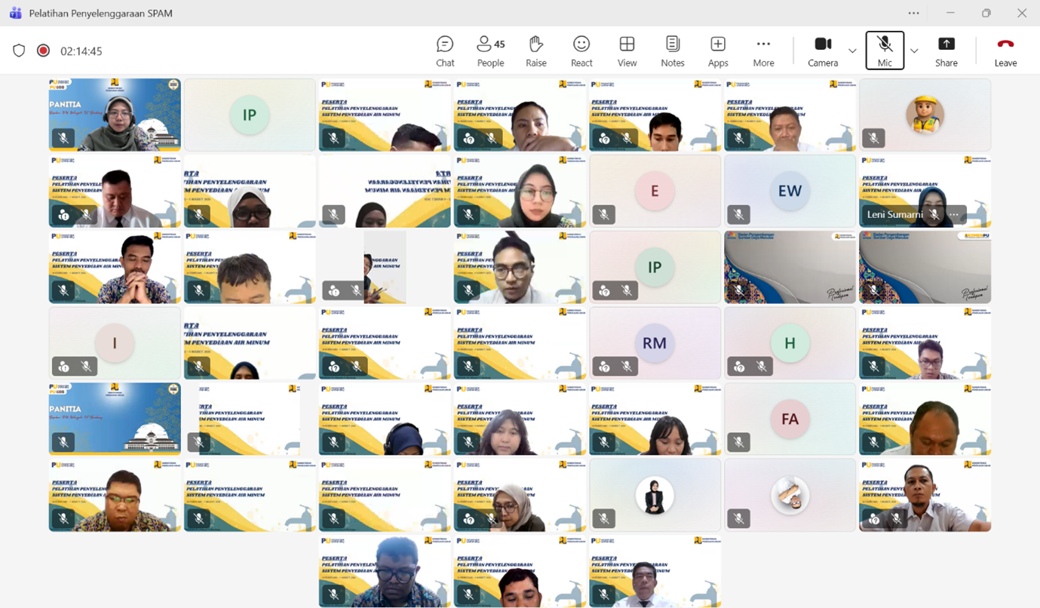Open the Chat panel
This screenshot has width=1040, height=608.
pos(444,51)
